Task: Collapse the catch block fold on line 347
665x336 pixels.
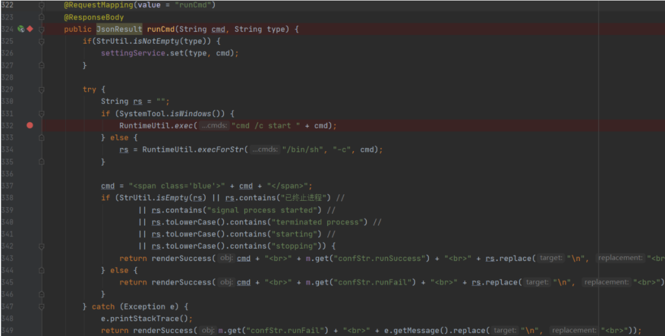Action: tap(42, 306)
